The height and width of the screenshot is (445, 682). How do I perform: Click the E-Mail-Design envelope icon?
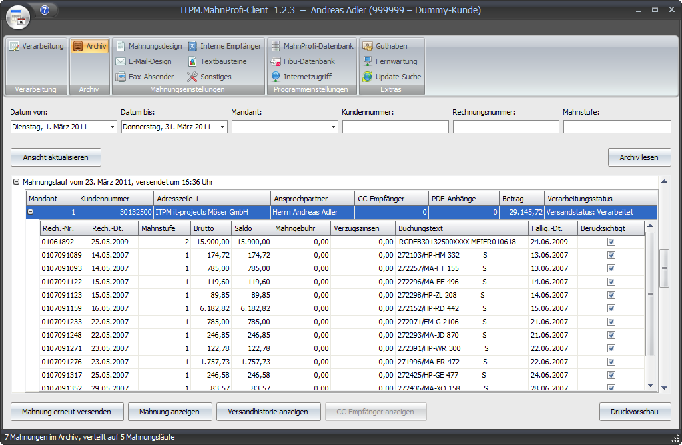[x=121, y=61]
